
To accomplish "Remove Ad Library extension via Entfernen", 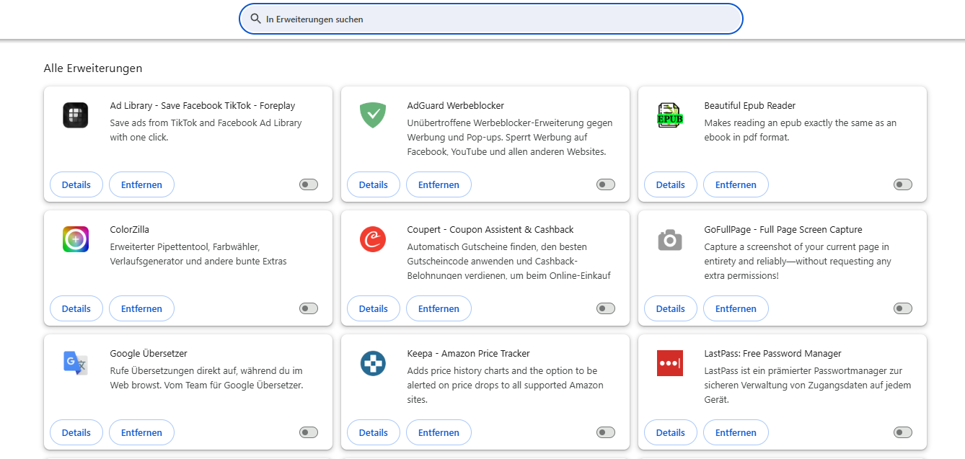I will [x=141, y=184].
